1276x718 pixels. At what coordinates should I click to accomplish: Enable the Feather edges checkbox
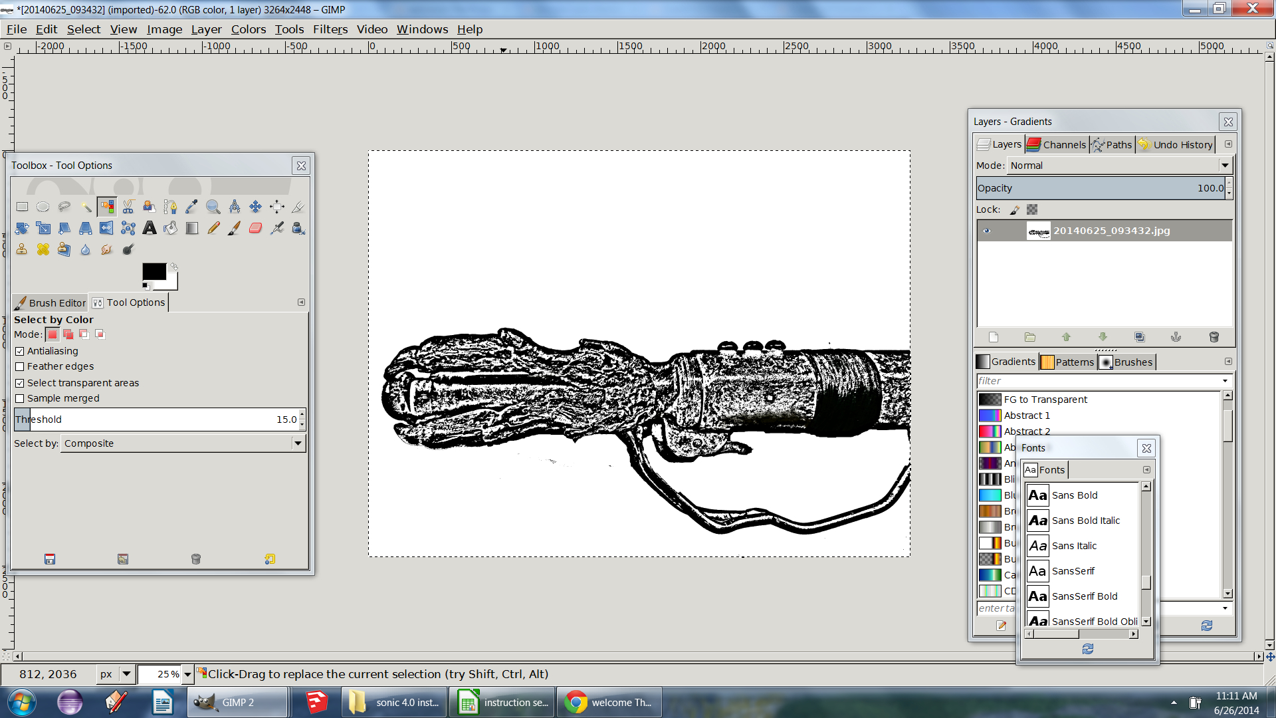pos(20,366)
